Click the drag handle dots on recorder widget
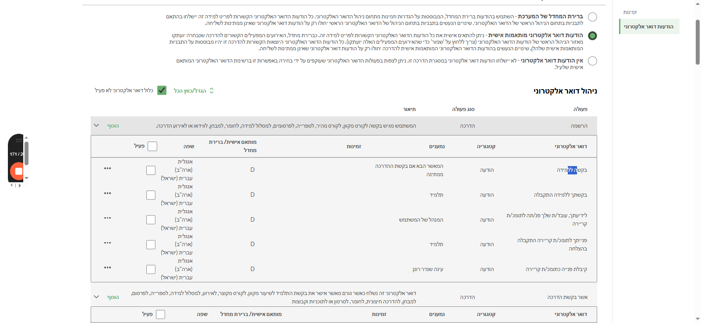The height and width of the screenshot is (323, 701). (19, 140)
